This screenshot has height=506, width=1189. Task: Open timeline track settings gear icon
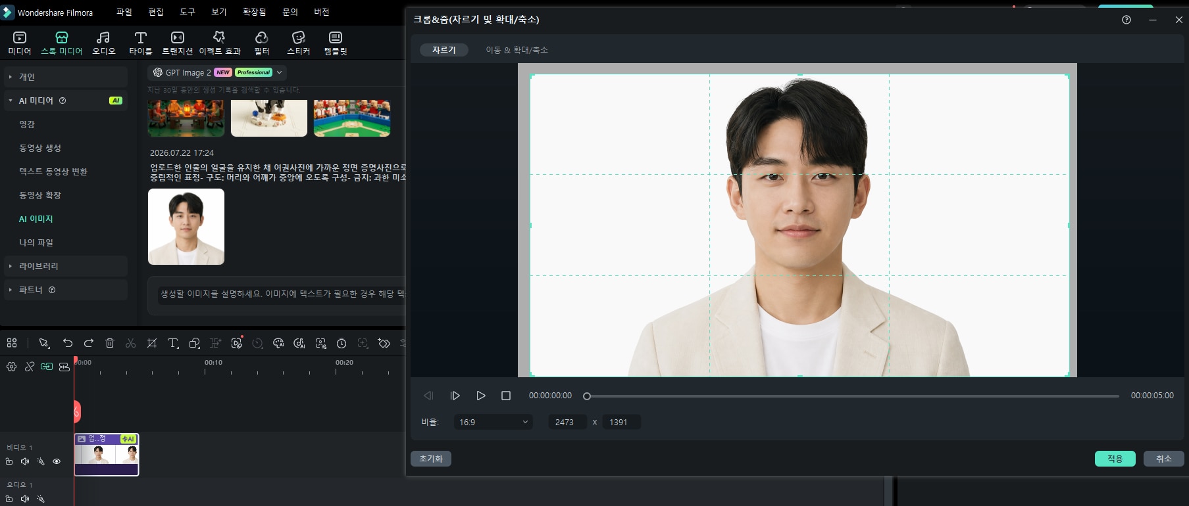[x=12, y=367]
